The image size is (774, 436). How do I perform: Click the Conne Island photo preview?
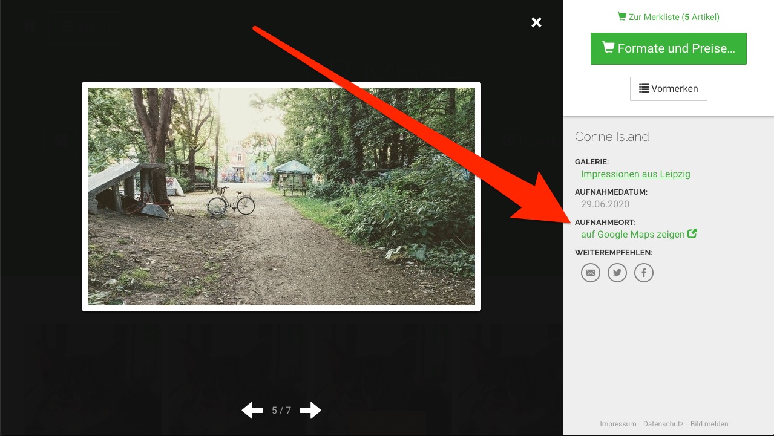click(x=281, y=197)
